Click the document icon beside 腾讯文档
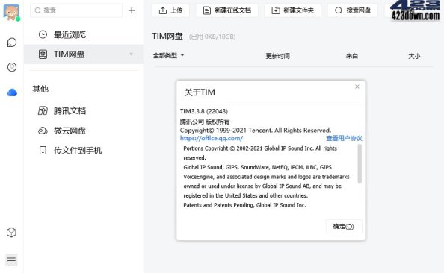 click(x=43, y=110)
